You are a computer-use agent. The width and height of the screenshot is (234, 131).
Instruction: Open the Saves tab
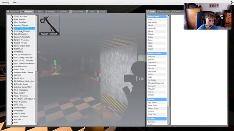tap(101, 12)
